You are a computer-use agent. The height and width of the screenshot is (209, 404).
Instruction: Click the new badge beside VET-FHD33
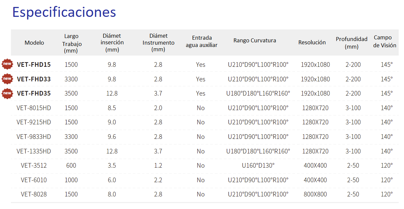[7, 79]
